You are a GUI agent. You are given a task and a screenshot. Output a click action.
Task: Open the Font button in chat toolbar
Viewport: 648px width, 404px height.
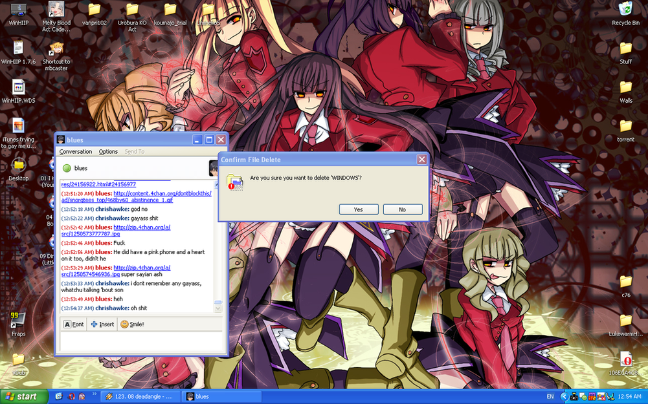tap(74, 324)
